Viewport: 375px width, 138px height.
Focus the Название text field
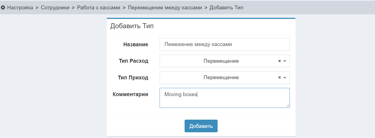pos(224,44)
